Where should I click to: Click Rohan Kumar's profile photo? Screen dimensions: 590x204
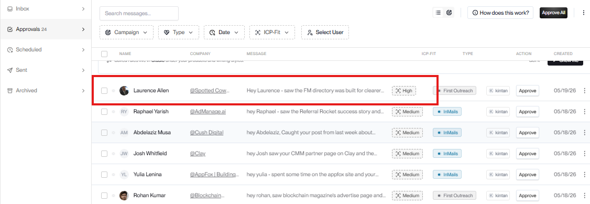[124, 196]
